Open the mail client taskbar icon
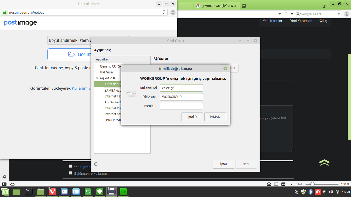The width and height of the screenshot is (351, 197). tap(64, 192)
